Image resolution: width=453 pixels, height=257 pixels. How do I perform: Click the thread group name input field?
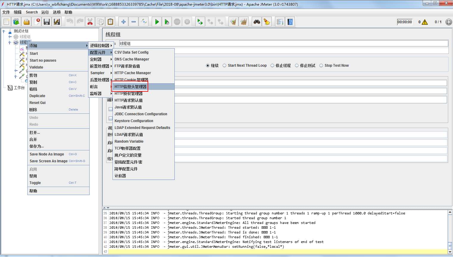[x=283, y=43]
